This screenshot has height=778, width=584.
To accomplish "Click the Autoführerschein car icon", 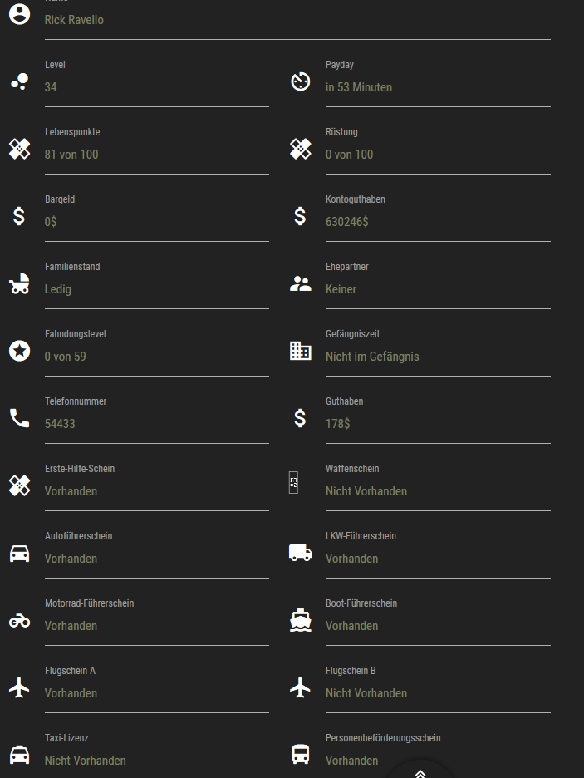I will click(x=19, y=553).
